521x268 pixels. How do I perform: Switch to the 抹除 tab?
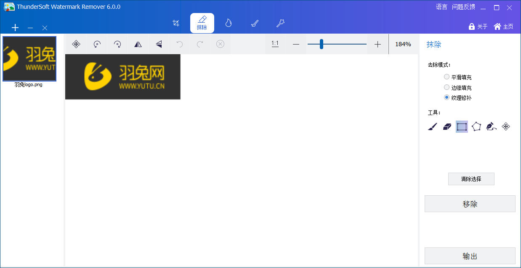[x=202, y=23]
